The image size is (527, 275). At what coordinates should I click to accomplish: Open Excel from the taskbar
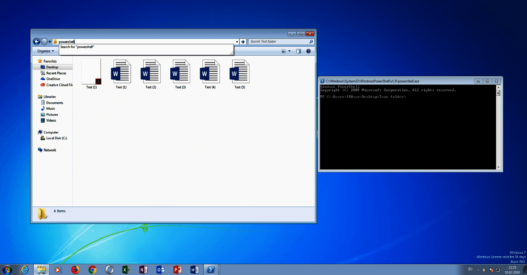(126, 270)
